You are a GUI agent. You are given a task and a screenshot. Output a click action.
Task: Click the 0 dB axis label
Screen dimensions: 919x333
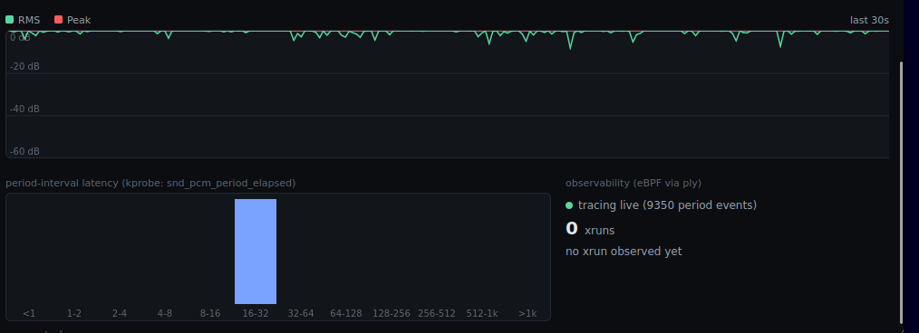point(20,37)
